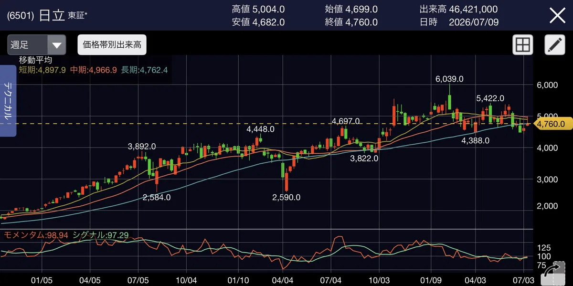Click the 短期:4,897.9 moving average value

point(42,70)
